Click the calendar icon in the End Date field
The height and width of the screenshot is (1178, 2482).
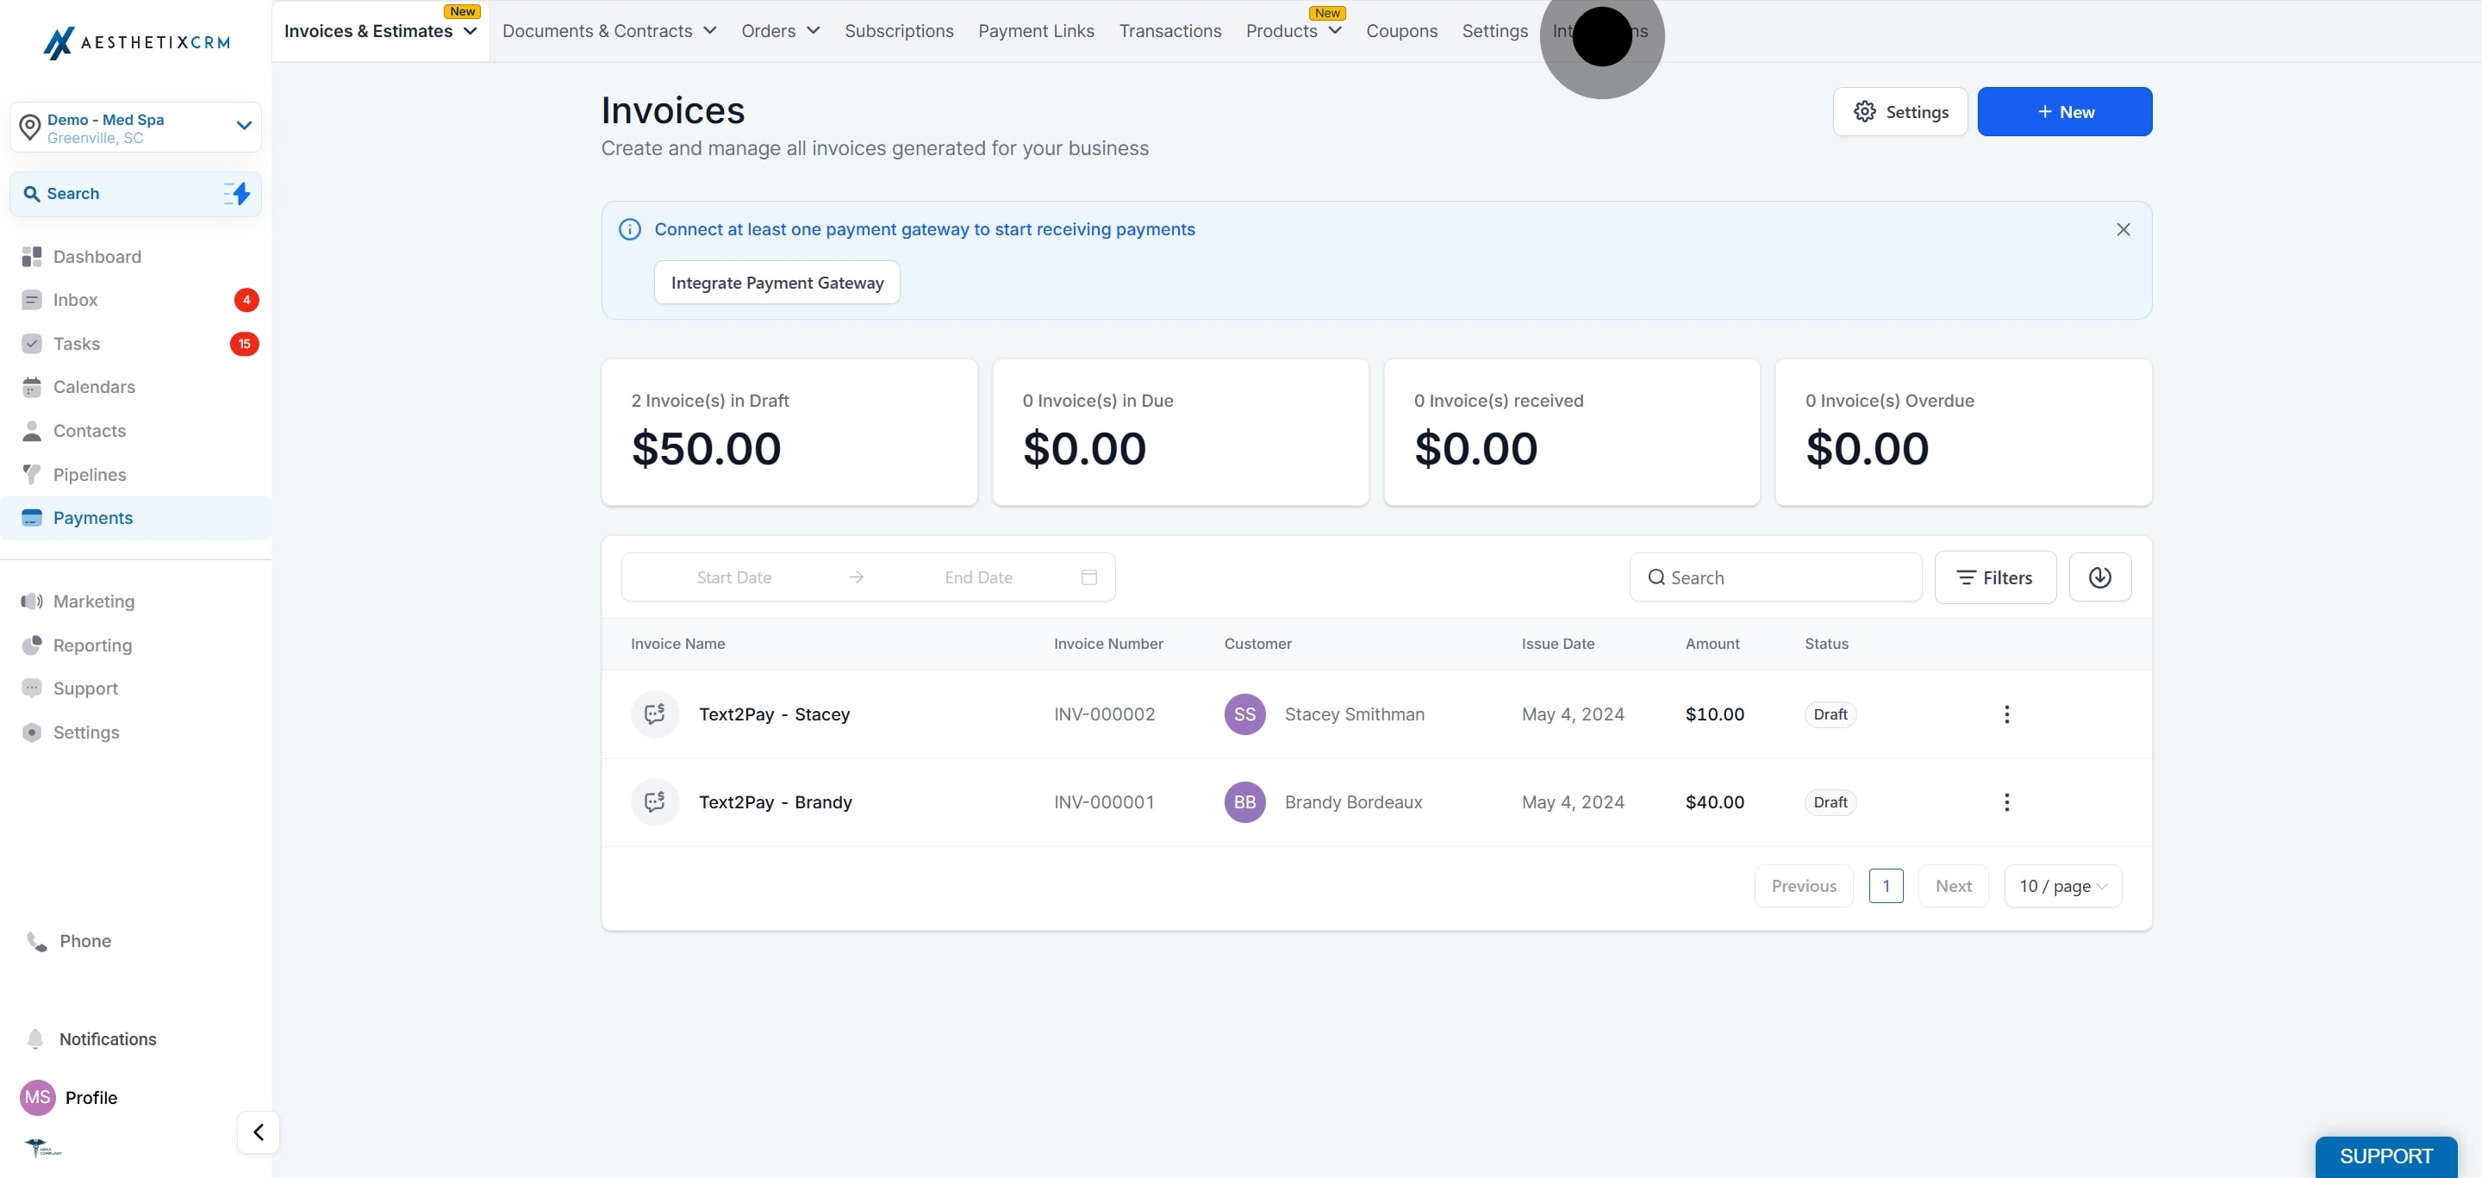(1088, 577)
